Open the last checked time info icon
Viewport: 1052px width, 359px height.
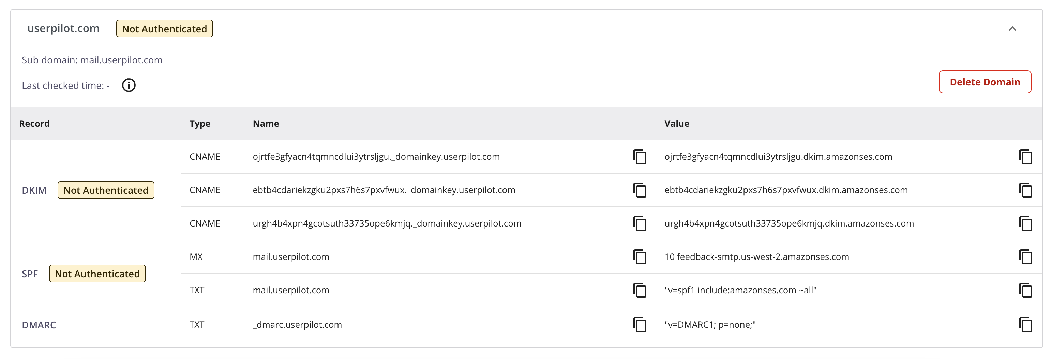click(129, 85)
